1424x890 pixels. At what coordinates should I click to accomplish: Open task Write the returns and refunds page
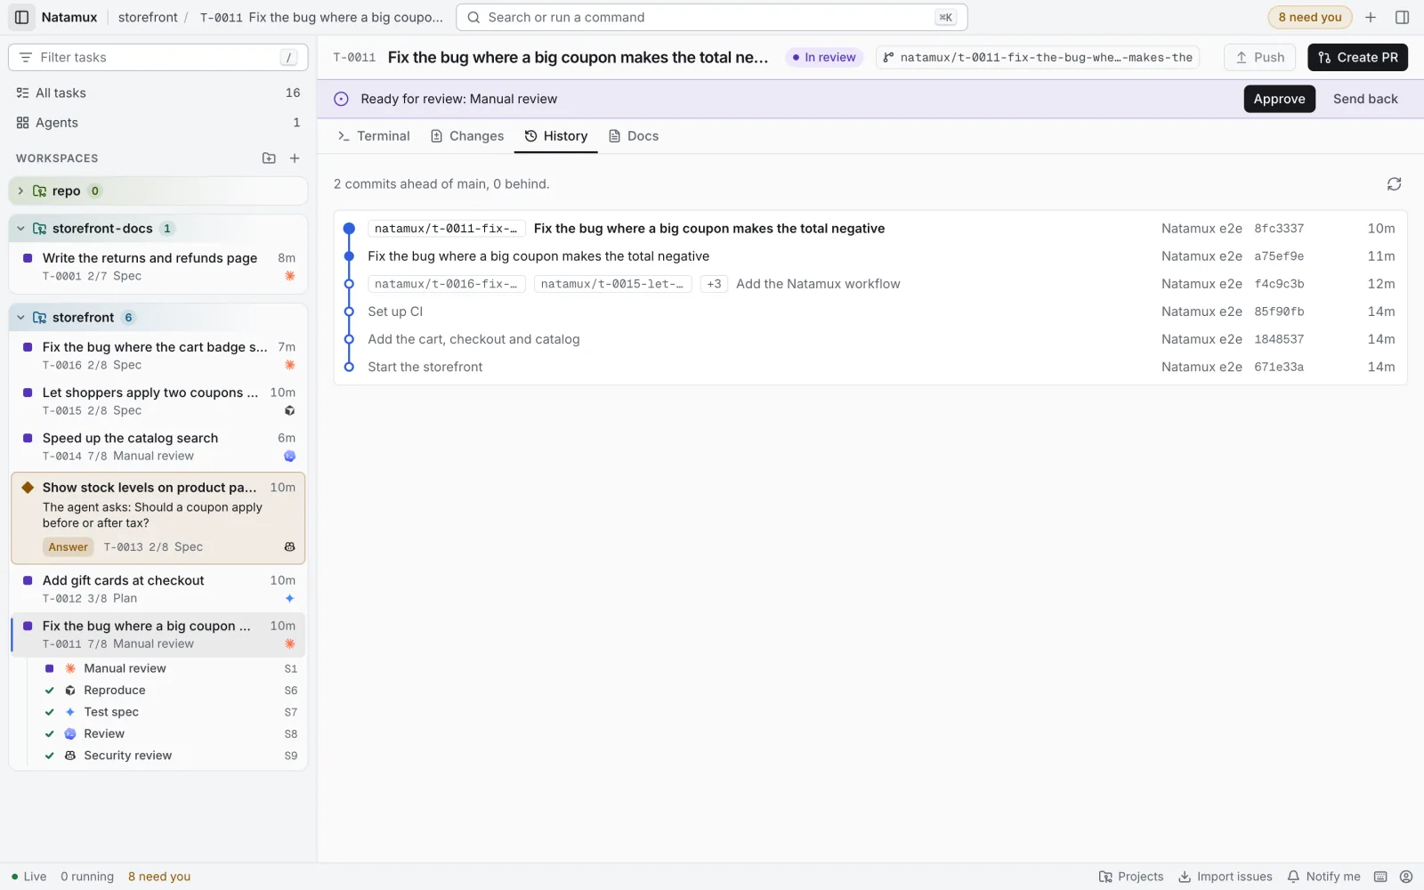pyautogui.click(x=158, y=266)
